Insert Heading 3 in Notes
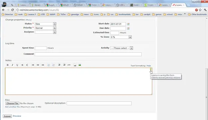Image resolution: width=208 pixels, height=120 pixels. [x=43, y=65]
